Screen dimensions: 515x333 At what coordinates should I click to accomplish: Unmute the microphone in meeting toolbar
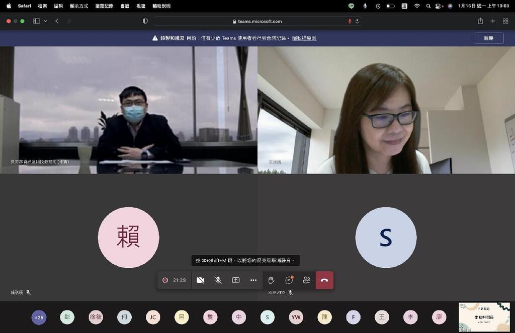(x=218, y=280)
